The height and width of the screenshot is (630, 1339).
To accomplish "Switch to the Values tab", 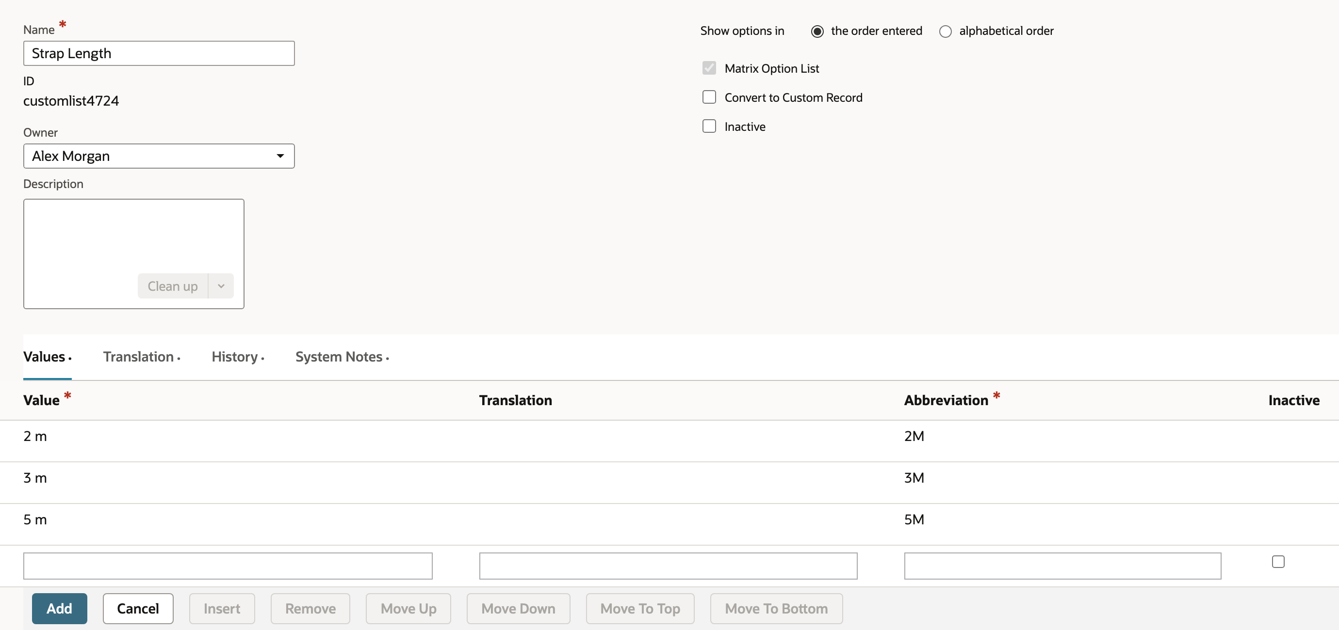I will click(x=48, y=357).
